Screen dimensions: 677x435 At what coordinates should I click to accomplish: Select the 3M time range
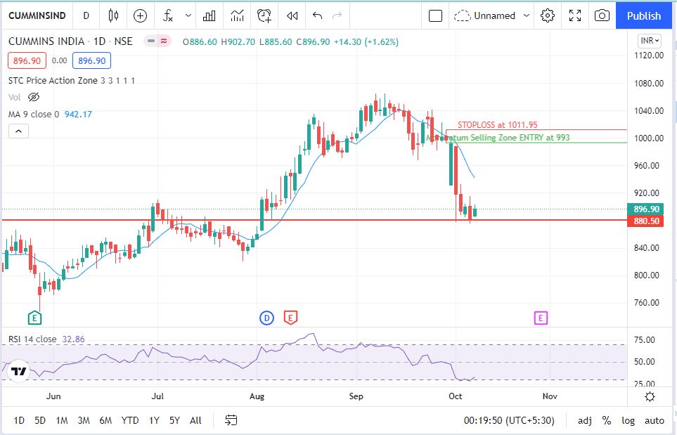pos(83,420)
